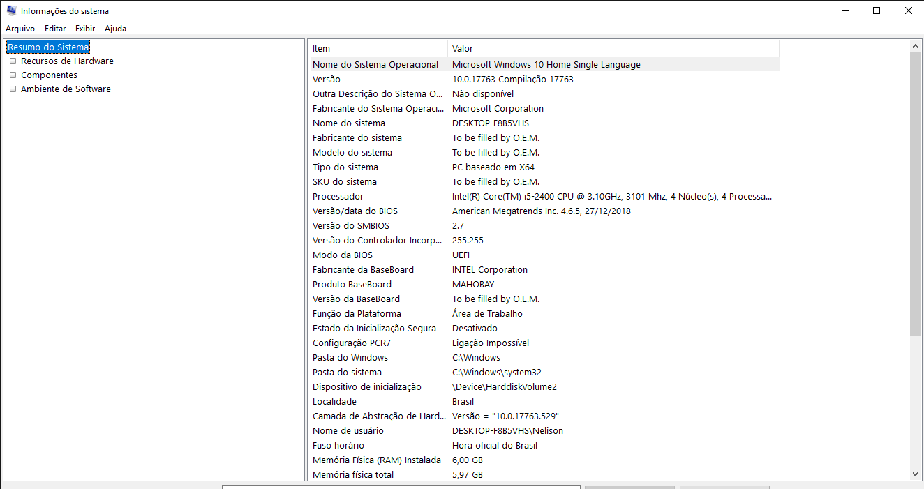Click the Intel Core i5-2400 value
The image size is (924, 489).
[x=612, y=196]
